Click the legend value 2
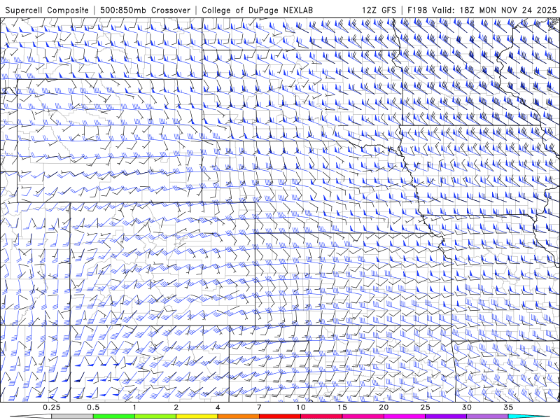560x420 pixels. pos(176,407)
